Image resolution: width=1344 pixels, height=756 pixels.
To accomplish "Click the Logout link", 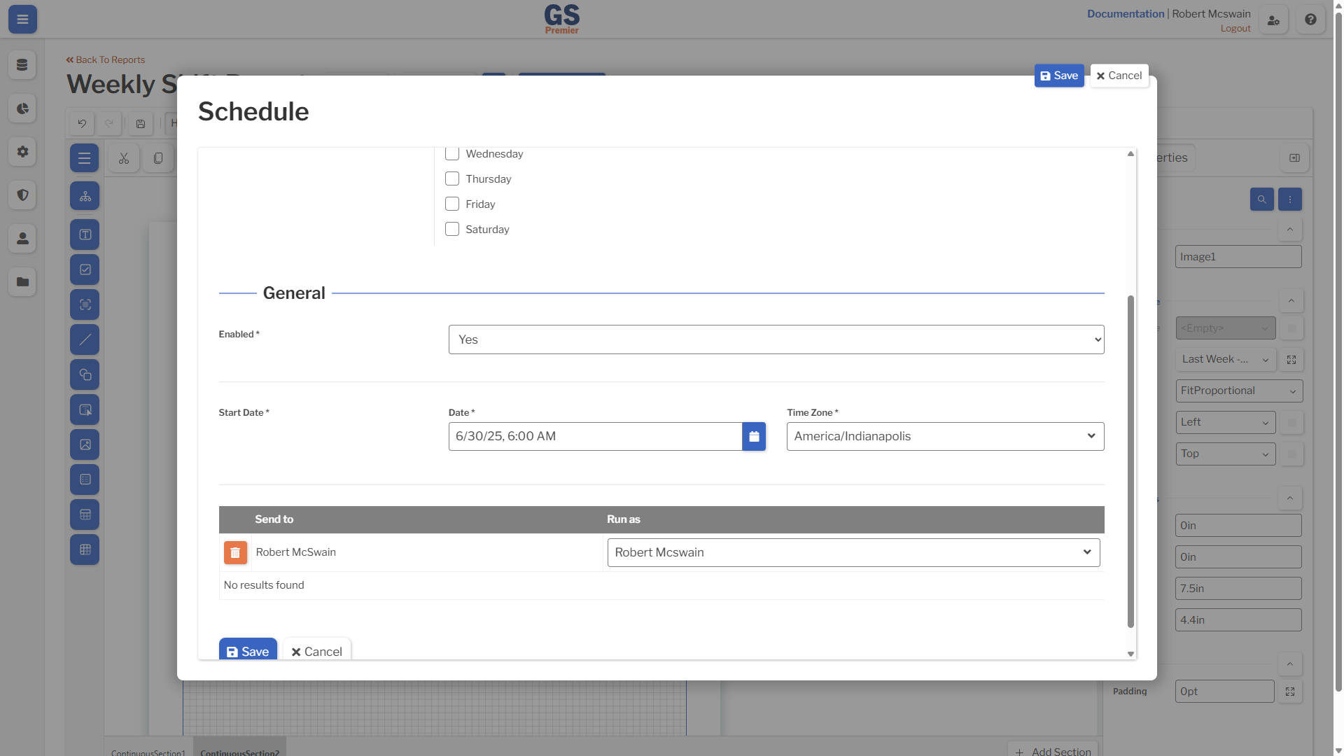I will (x=1235, y=29).
